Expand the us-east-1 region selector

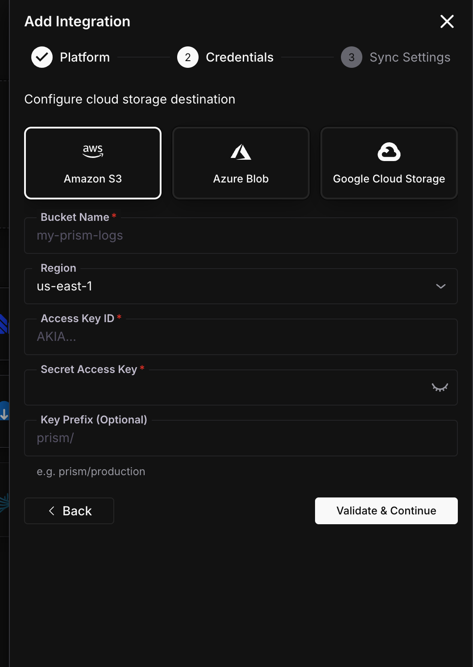241,286
